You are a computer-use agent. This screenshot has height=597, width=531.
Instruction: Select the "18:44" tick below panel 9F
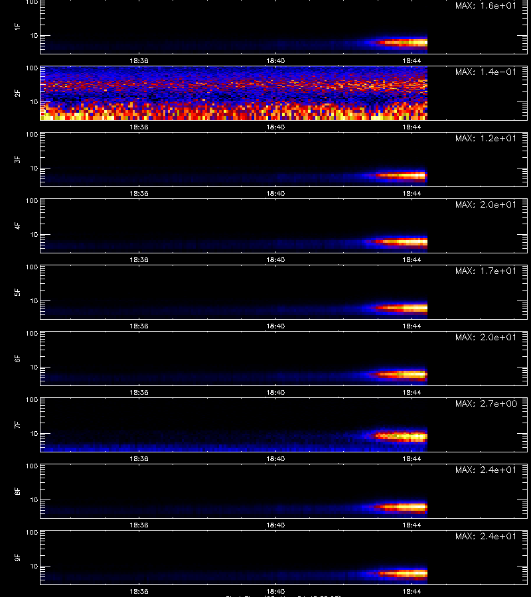click(x=412, y=591)
